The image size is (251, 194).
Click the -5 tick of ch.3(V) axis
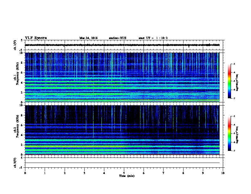click(x=21, y=168)
